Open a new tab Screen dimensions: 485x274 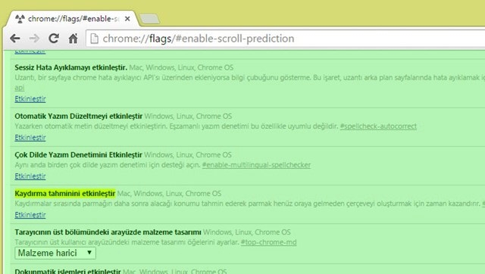pos(150,19)
